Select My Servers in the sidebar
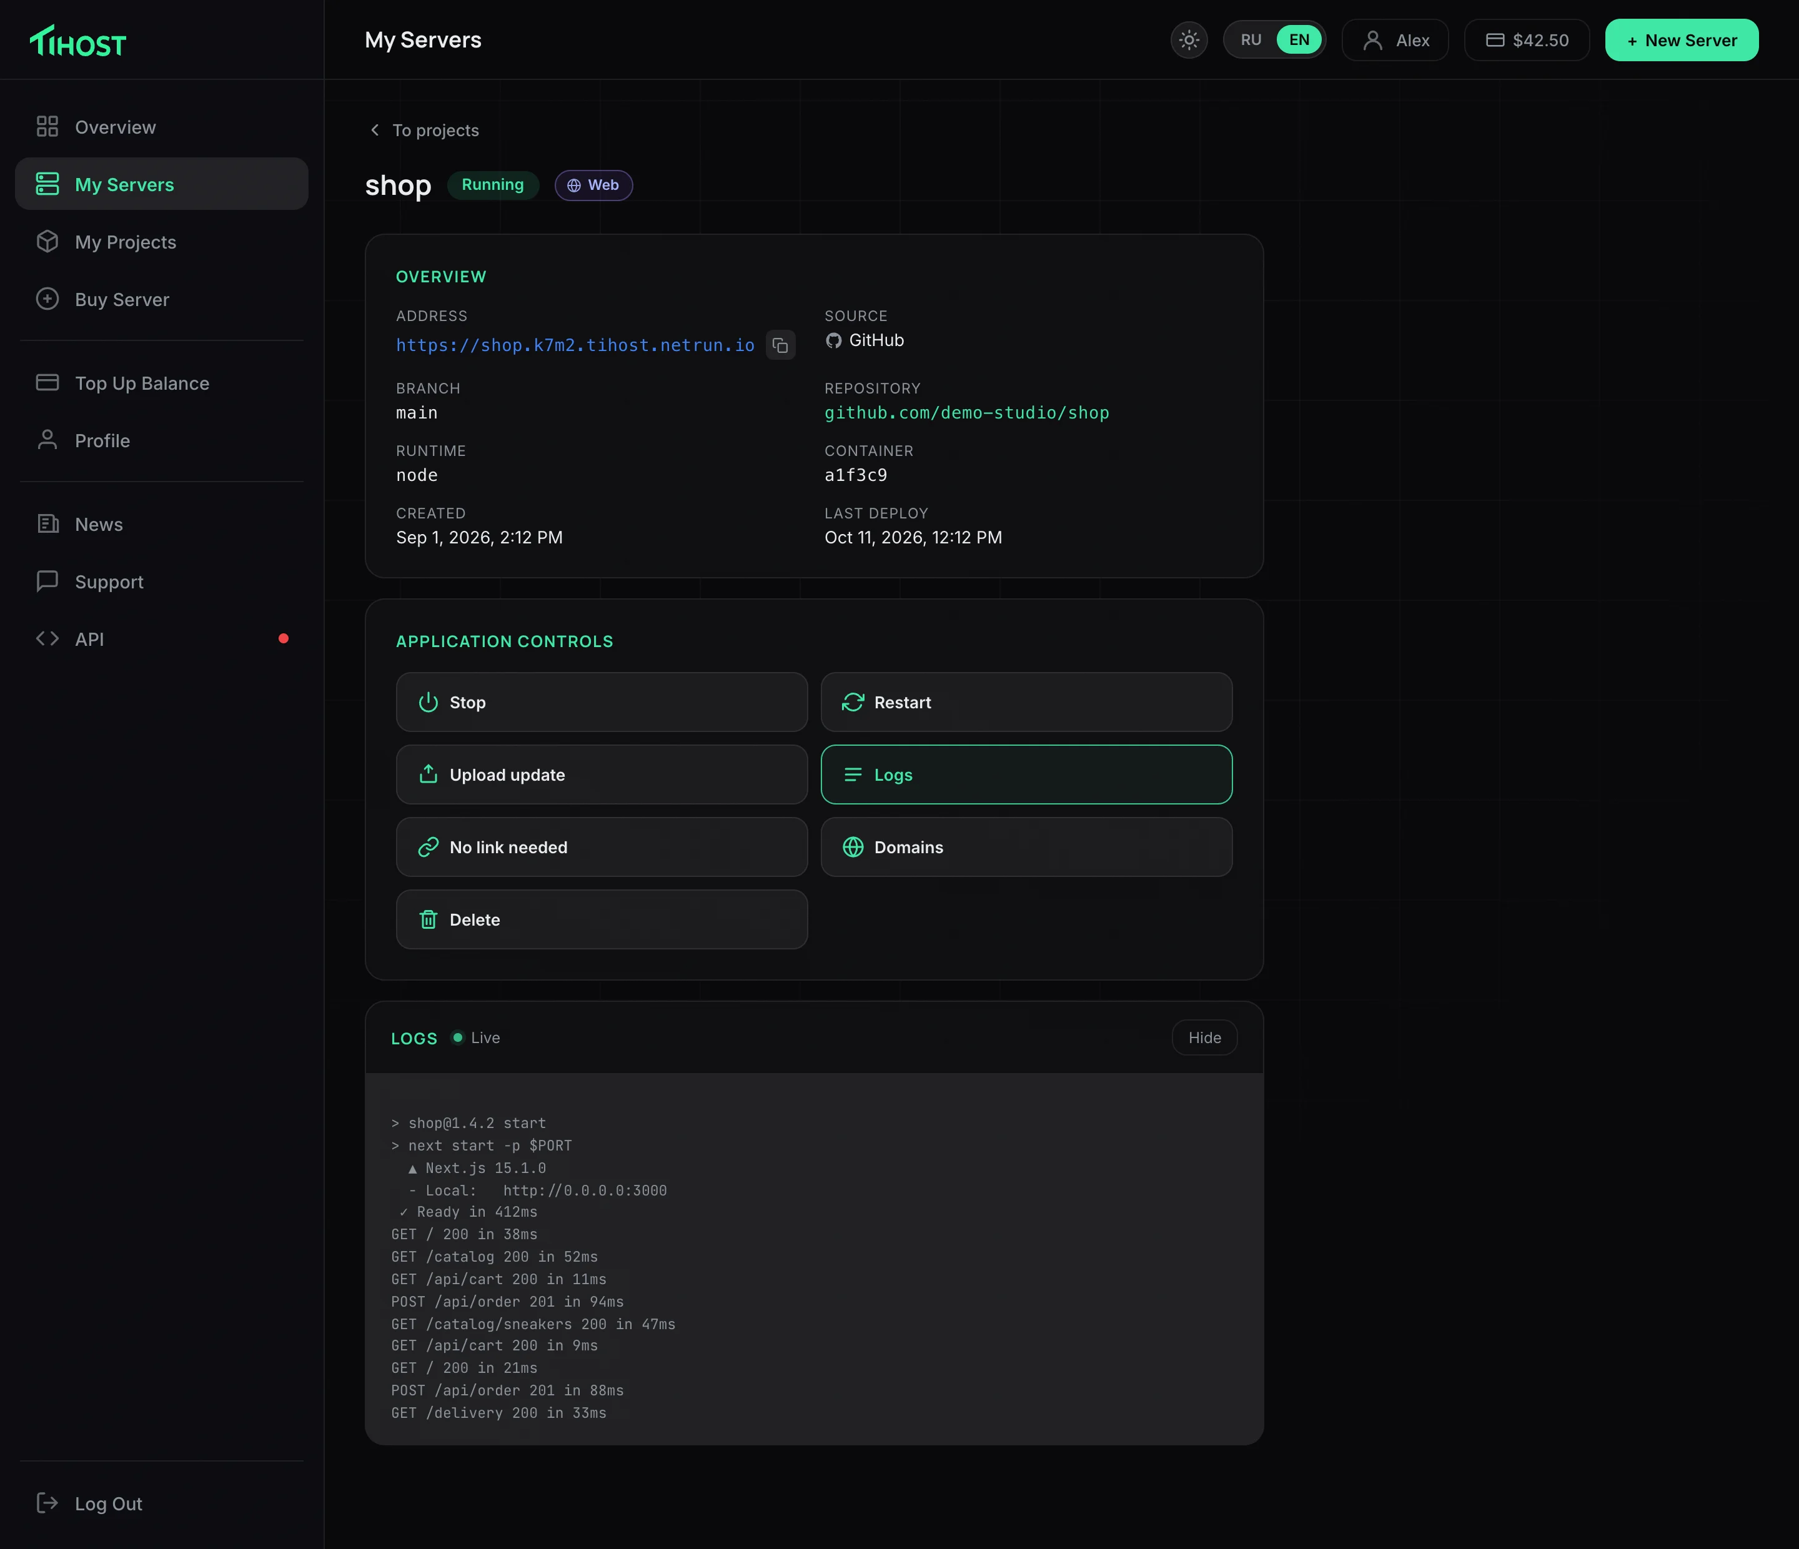1799x1549 pixels. click(x=162, y=184)
